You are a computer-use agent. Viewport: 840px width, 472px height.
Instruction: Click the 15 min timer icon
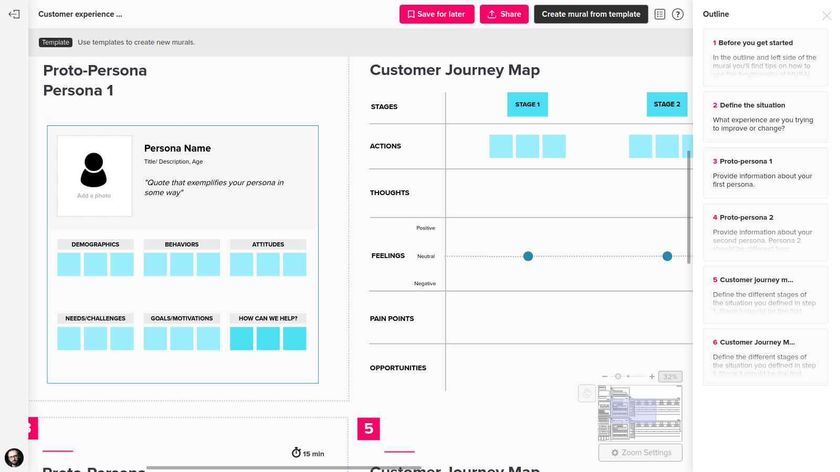click(297, 453)
